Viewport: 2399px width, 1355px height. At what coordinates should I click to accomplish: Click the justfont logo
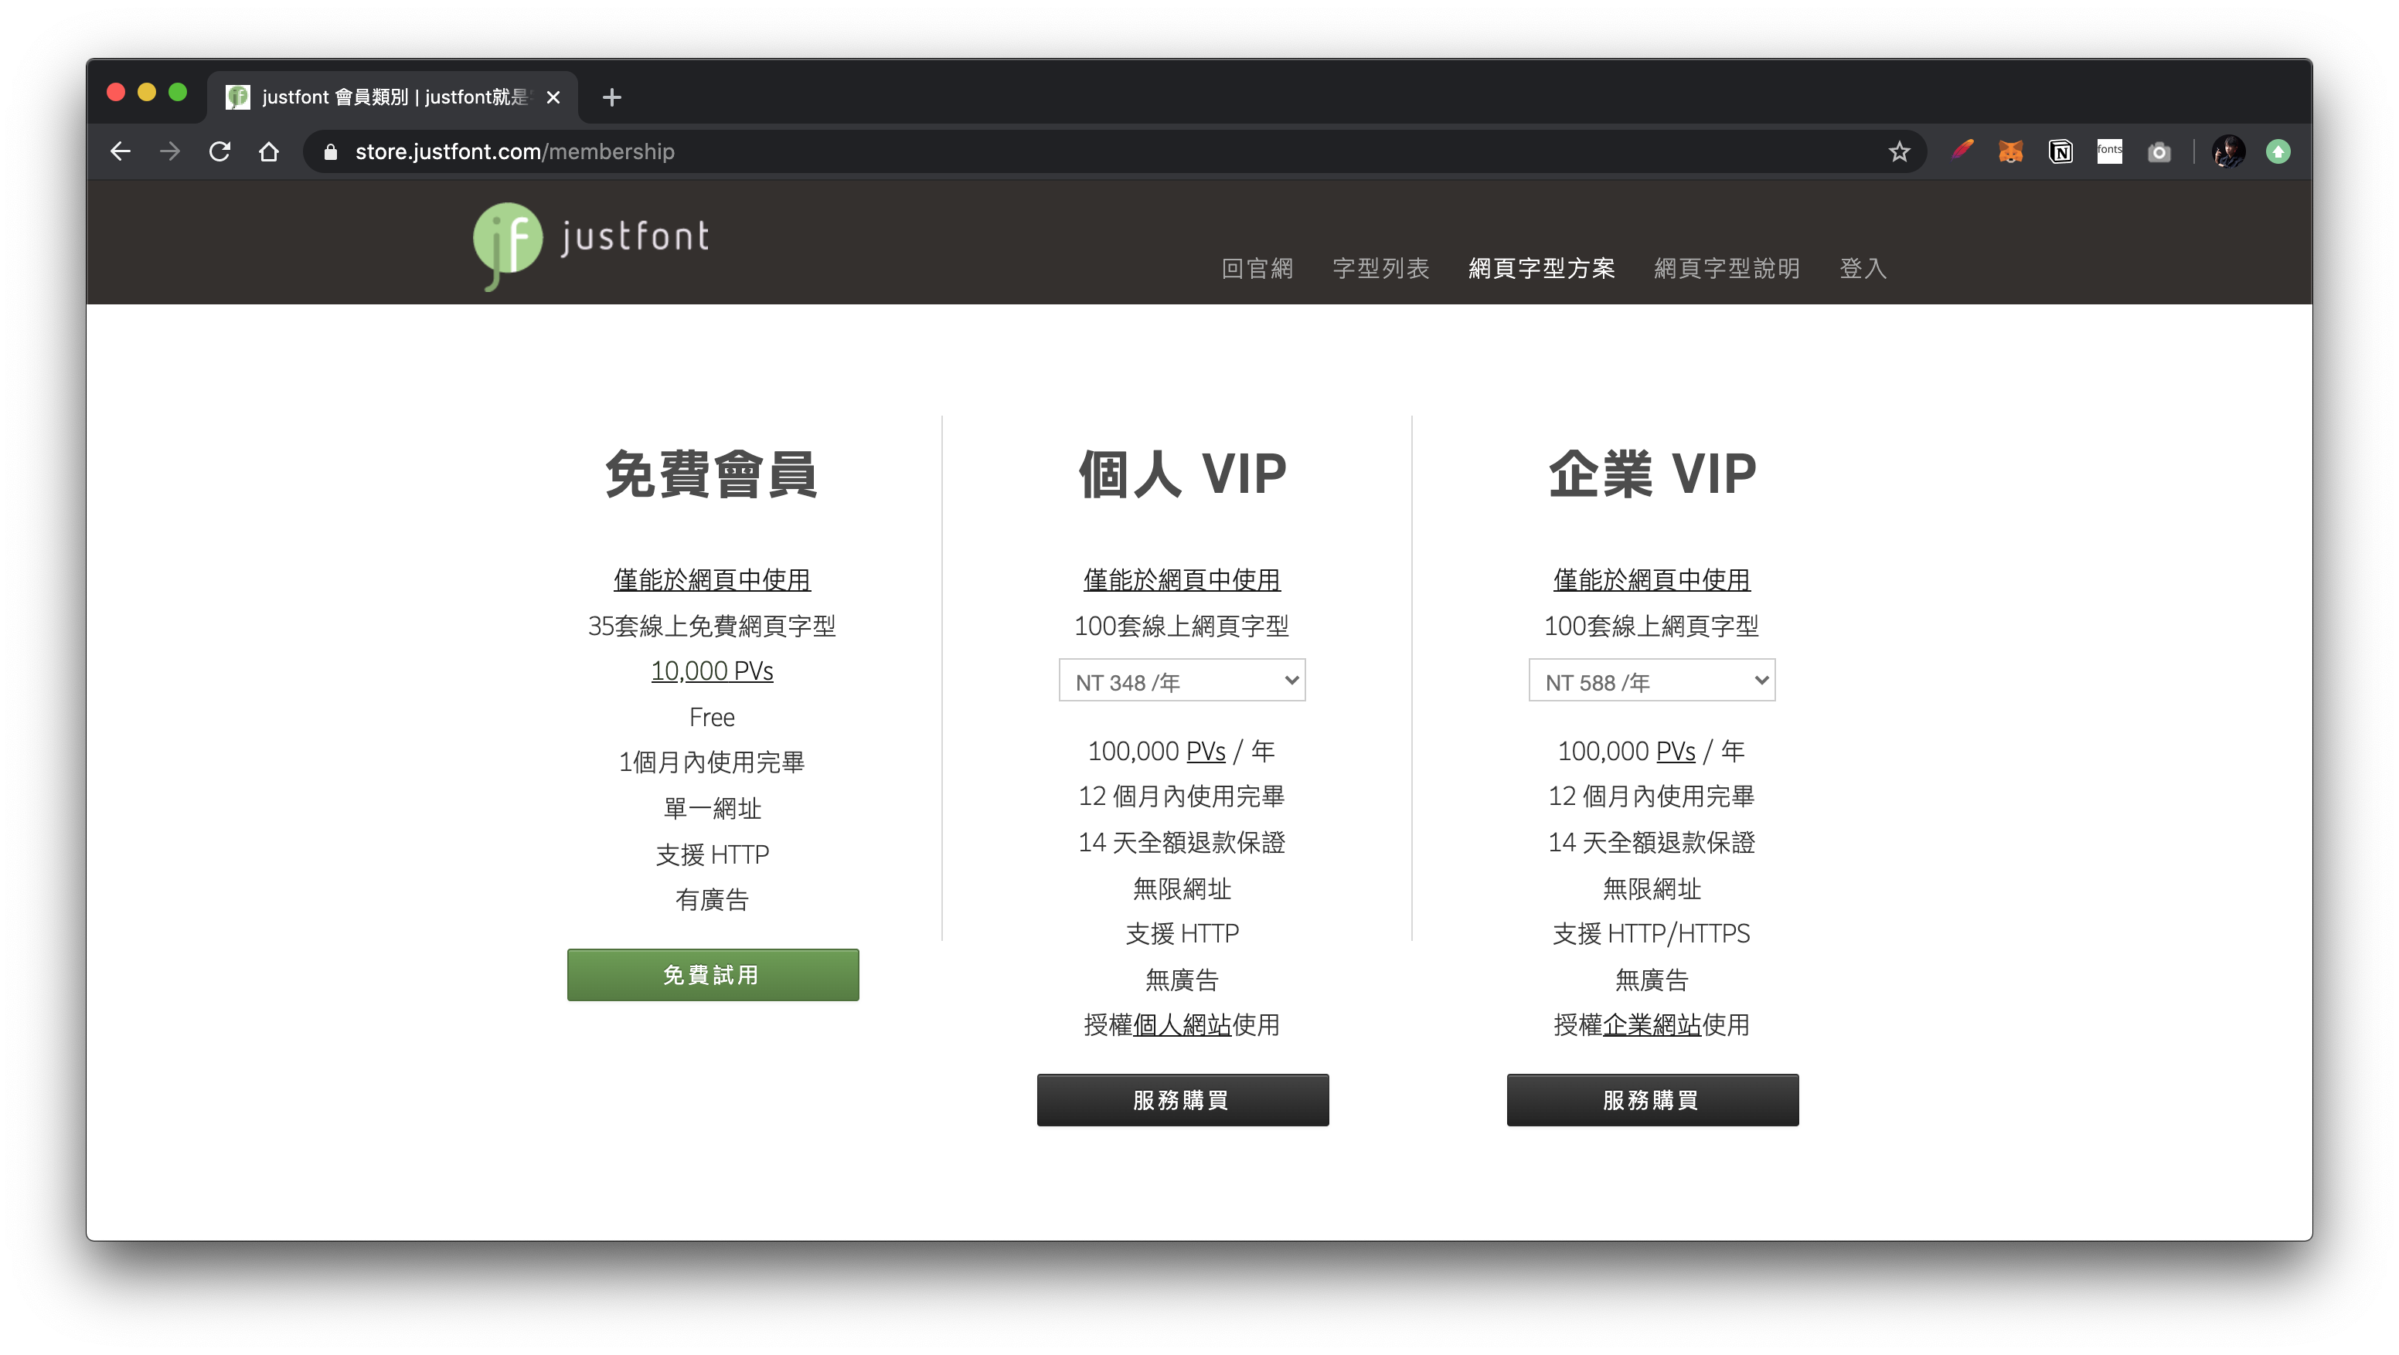coord(592,245)
